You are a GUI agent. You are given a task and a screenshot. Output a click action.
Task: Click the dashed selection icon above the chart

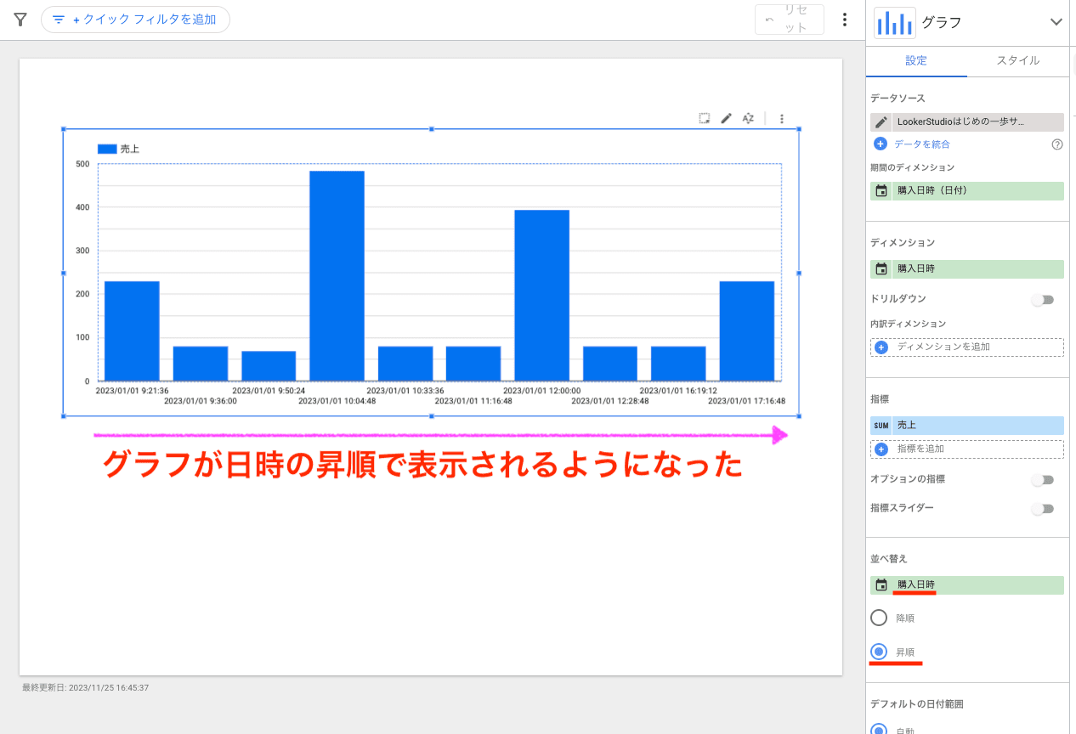(x=703, y=118)
